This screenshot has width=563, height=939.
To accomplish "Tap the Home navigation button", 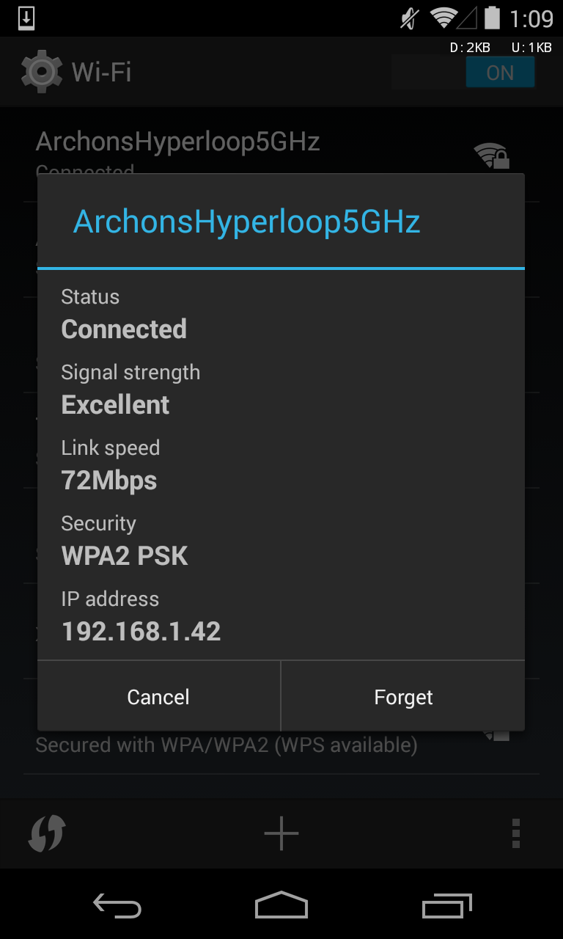I will [x=281, y=906].
